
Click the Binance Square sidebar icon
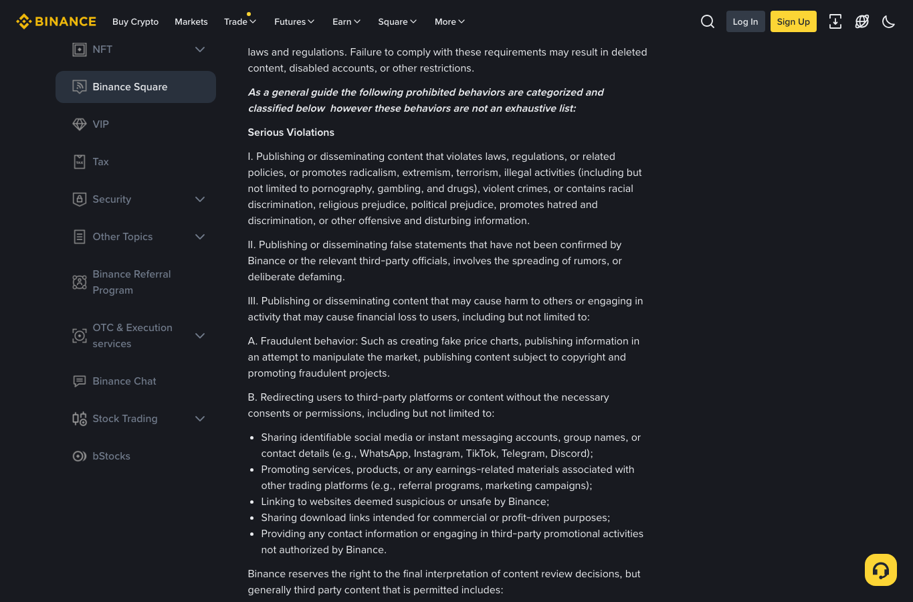(80, 87)
